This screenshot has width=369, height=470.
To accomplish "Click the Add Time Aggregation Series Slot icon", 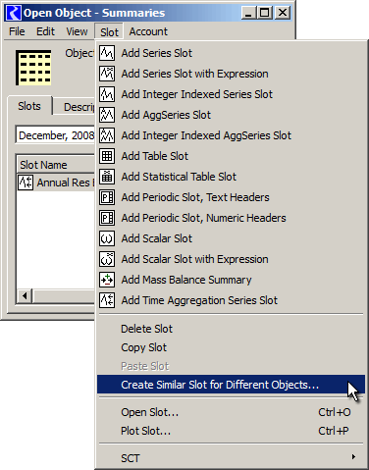I will [107, 300].
